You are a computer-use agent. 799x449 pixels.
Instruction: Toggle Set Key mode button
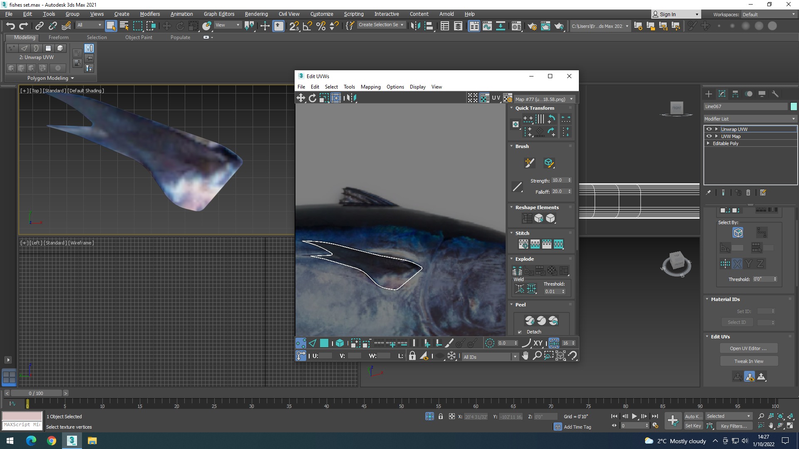pyautogui.click(x=693, y=426)
